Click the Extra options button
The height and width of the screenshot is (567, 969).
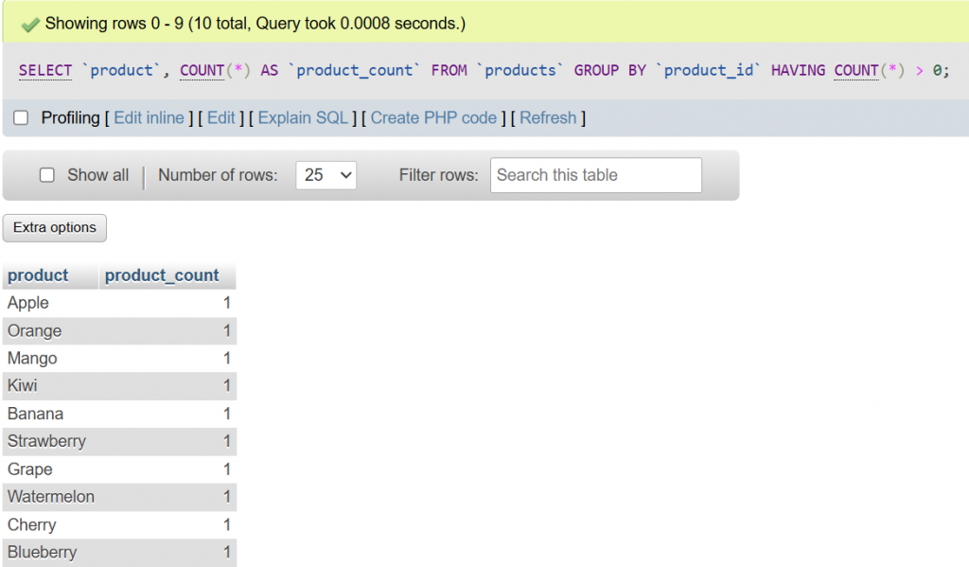(x=55, y=228)
